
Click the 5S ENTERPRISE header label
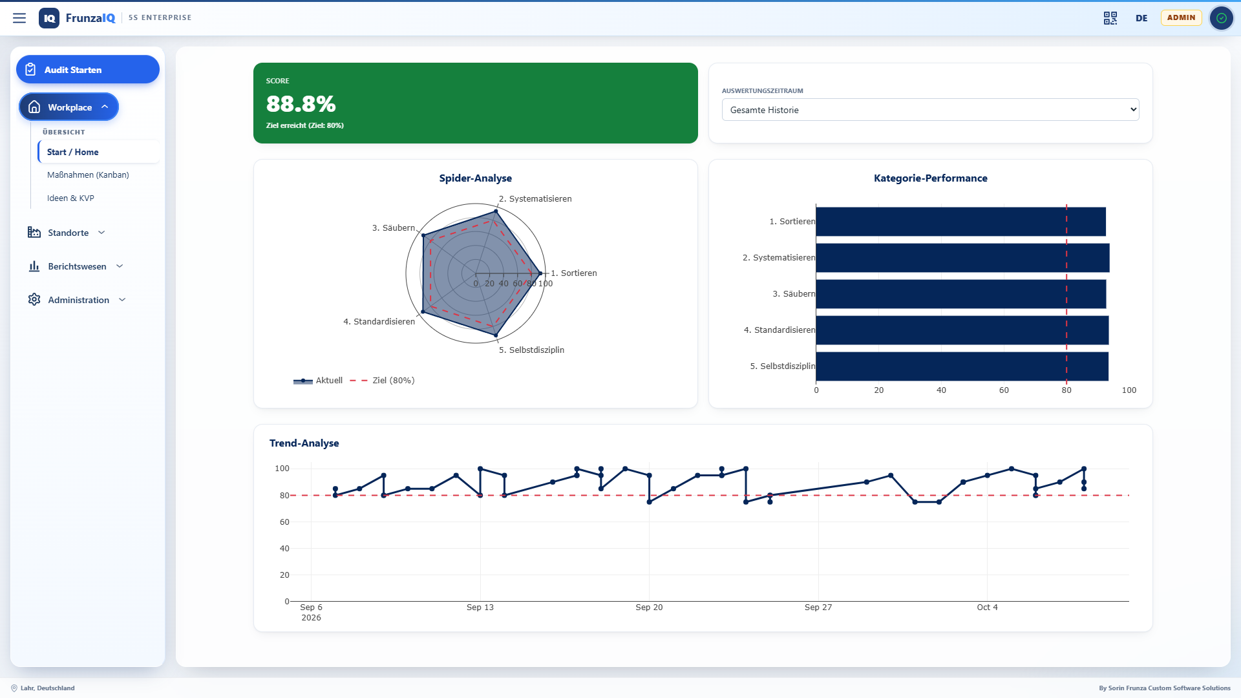(160, 18)
